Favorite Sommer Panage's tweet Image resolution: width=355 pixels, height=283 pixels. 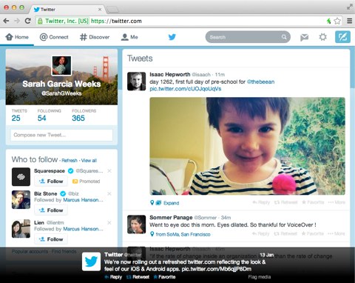[x=313, y=233]
